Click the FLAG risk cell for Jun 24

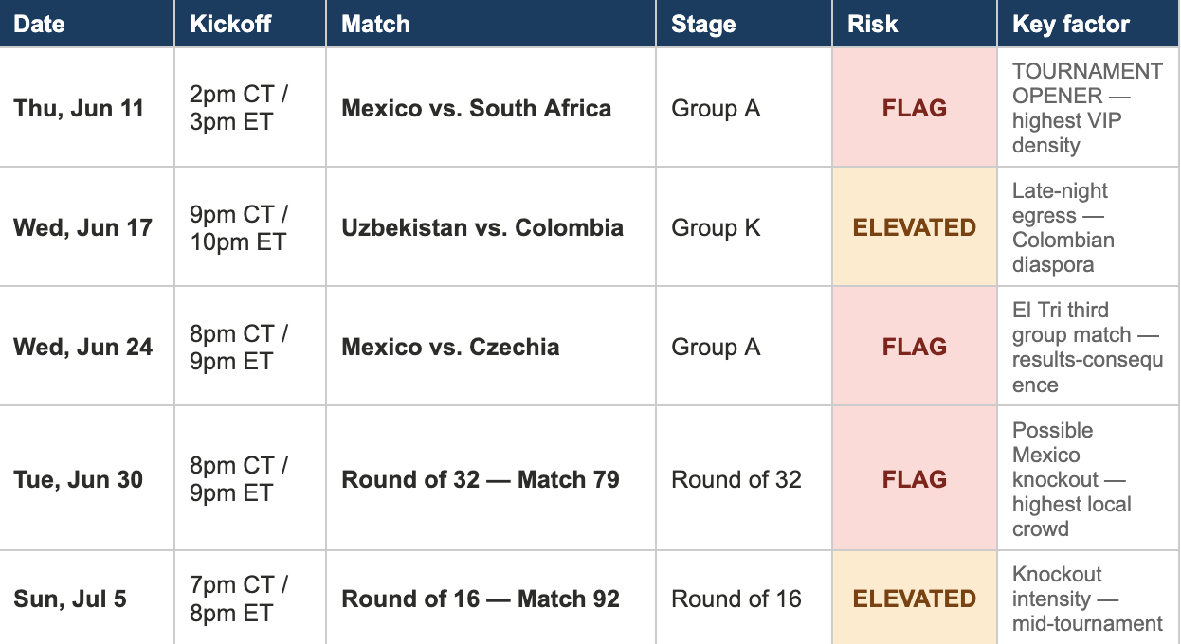(915, 347)
